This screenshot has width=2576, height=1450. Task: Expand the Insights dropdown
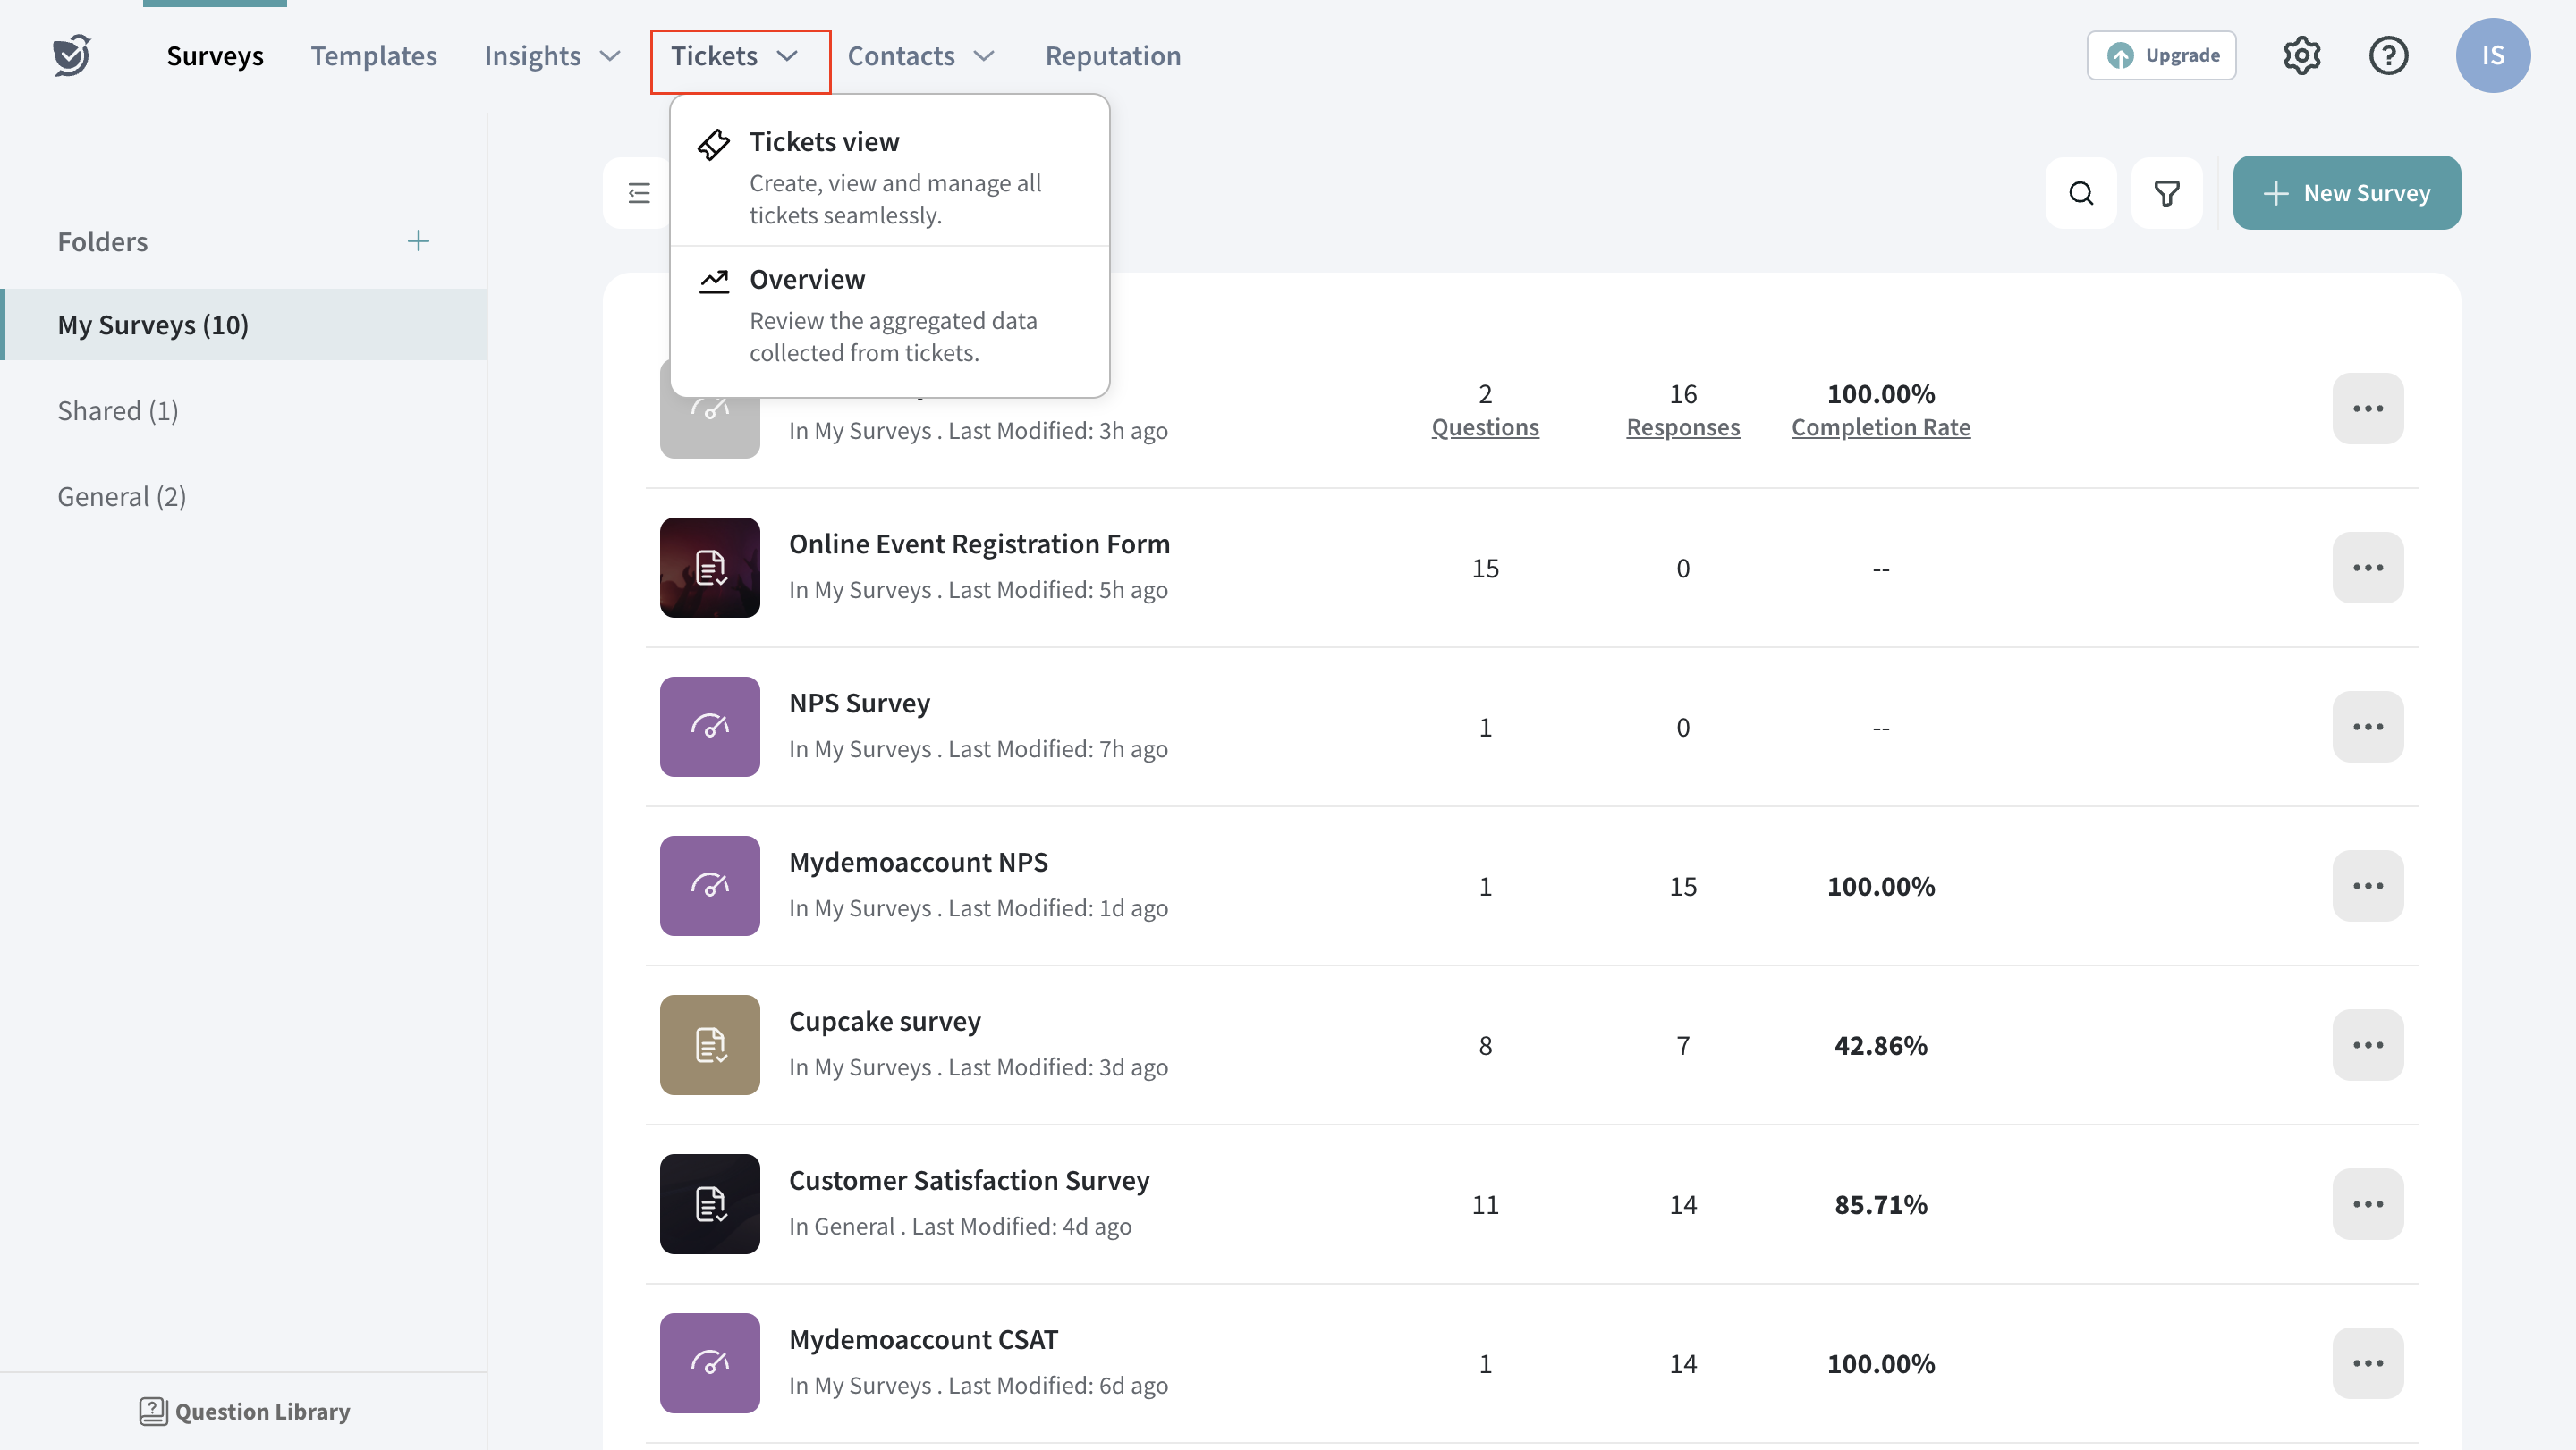point(552,56)
